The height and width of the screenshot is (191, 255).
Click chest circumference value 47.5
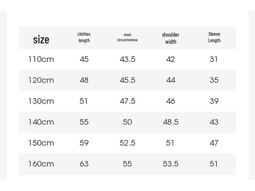127,101
